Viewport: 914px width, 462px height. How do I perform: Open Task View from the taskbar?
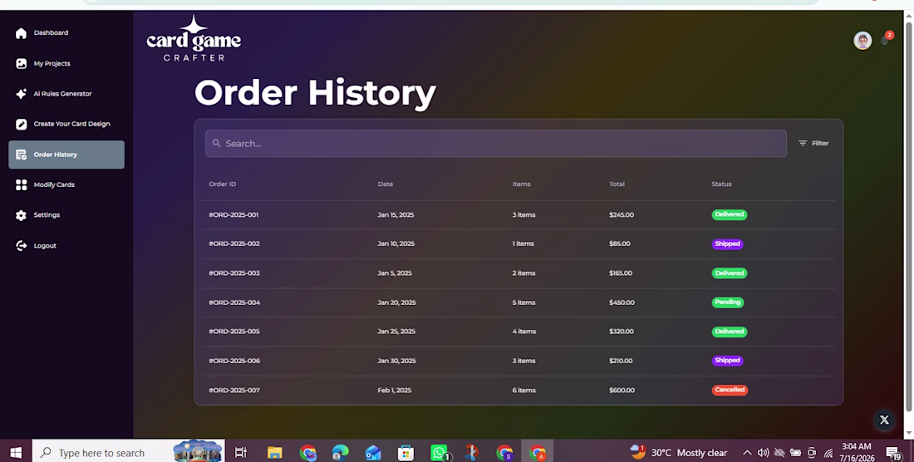tap(240, 453)
